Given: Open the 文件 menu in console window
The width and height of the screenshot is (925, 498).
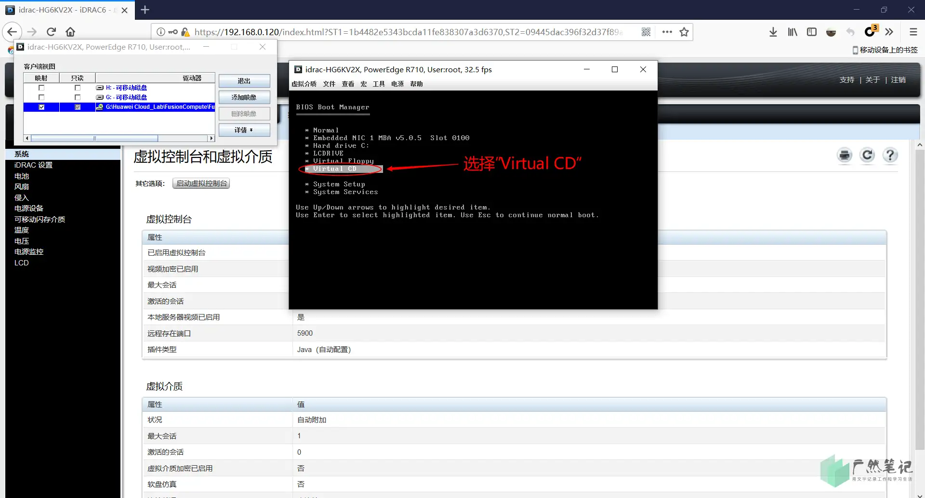Looking at the screenshot, I should point(329,84).
